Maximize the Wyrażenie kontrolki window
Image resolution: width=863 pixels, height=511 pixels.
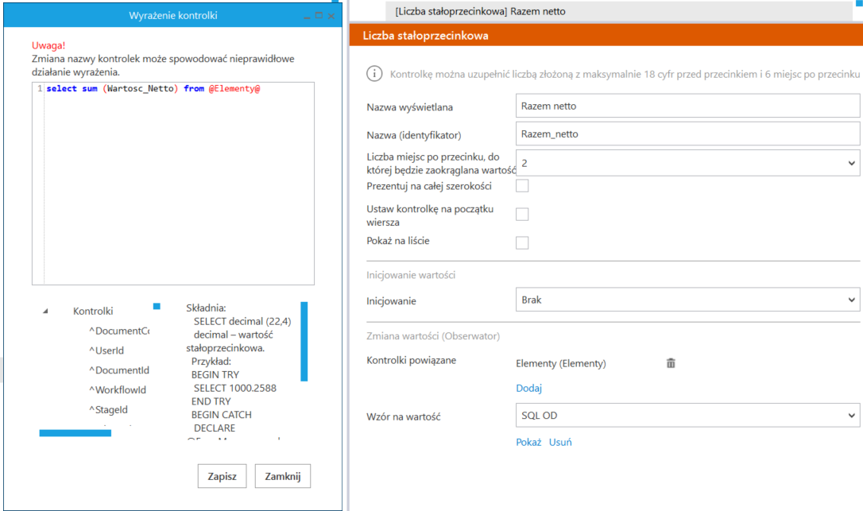tap(319, 15)
